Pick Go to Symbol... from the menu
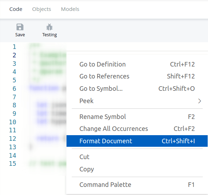Image resolution: width=208 pixels, height=195 pixels. [137, 88]
